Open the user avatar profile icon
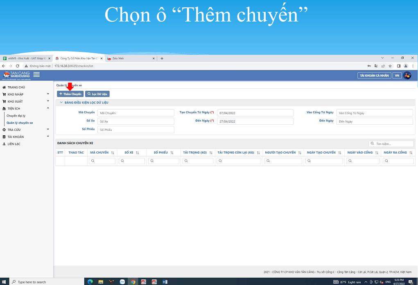The width and height of the screenshot is (418, 285). (x=407, y=75)
